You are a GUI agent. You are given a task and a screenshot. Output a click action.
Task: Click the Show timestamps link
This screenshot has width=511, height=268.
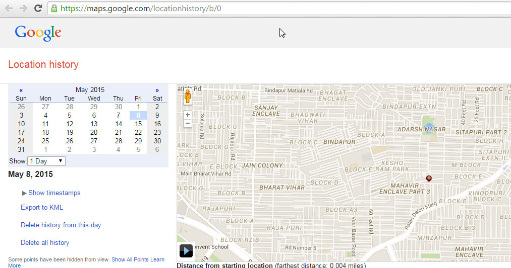point(54,193)
